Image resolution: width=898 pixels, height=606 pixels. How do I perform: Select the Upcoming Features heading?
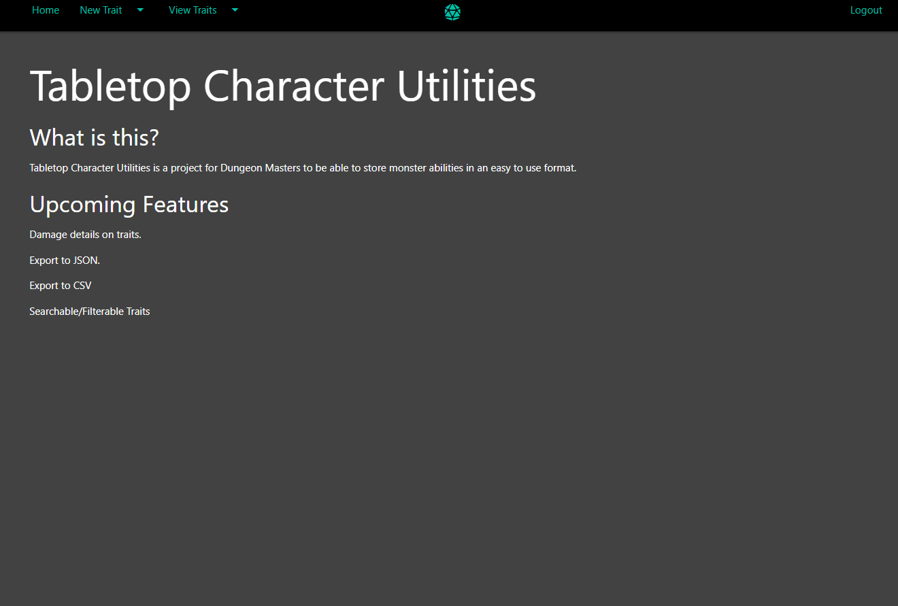[x=129, y=204]
